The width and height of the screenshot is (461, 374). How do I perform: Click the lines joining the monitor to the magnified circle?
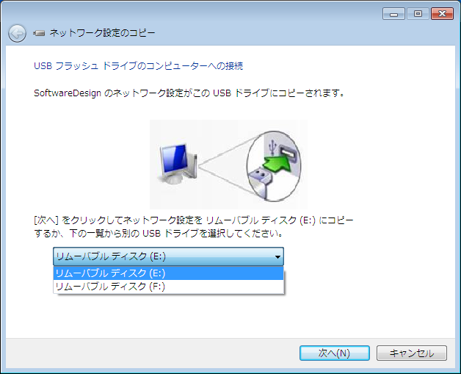point(223,167)
